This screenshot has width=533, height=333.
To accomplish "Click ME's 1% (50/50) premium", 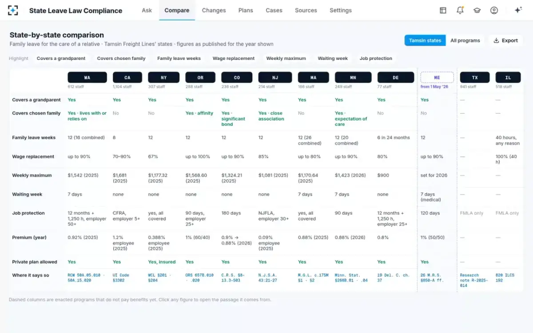I will [x=433, y=238].
